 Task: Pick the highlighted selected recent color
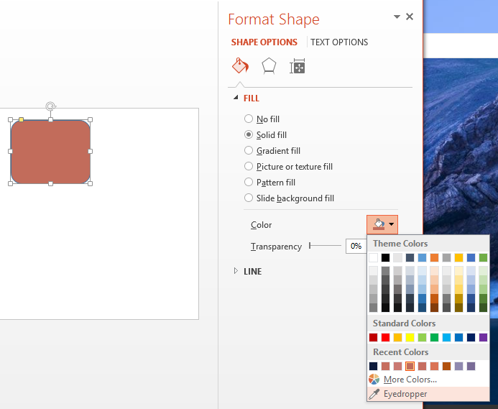click(x=410, y=366)
